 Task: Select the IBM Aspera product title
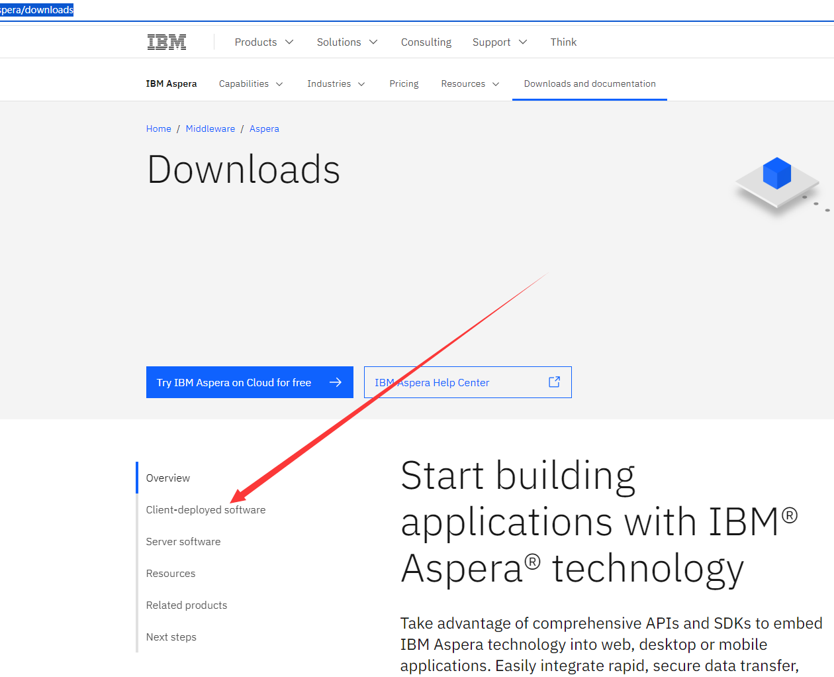(171, 83)
